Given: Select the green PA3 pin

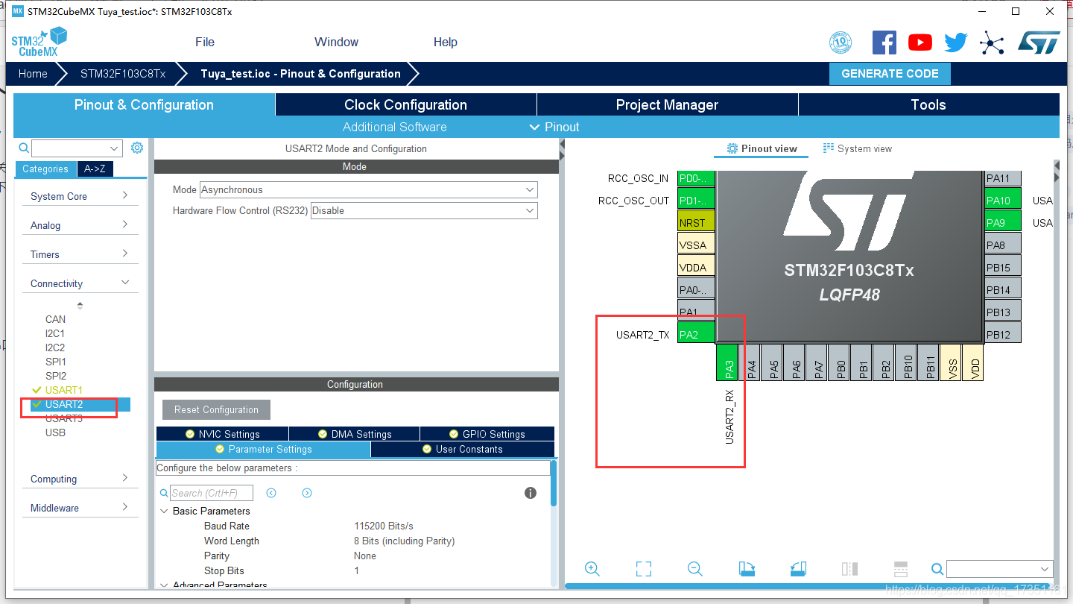Looking at the screenshot, I should 727,362.
